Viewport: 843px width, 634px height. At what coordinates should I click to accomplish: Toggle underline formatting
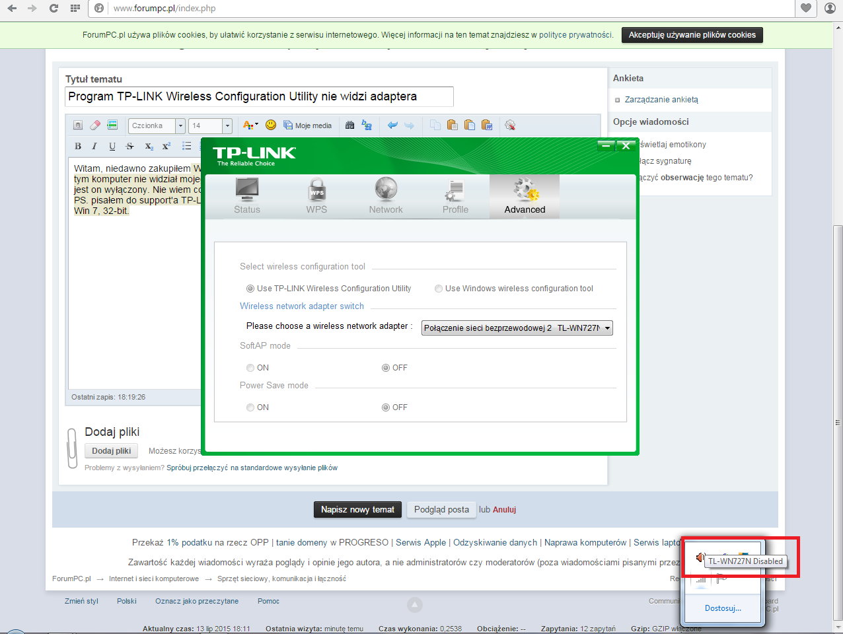(112, 146)
